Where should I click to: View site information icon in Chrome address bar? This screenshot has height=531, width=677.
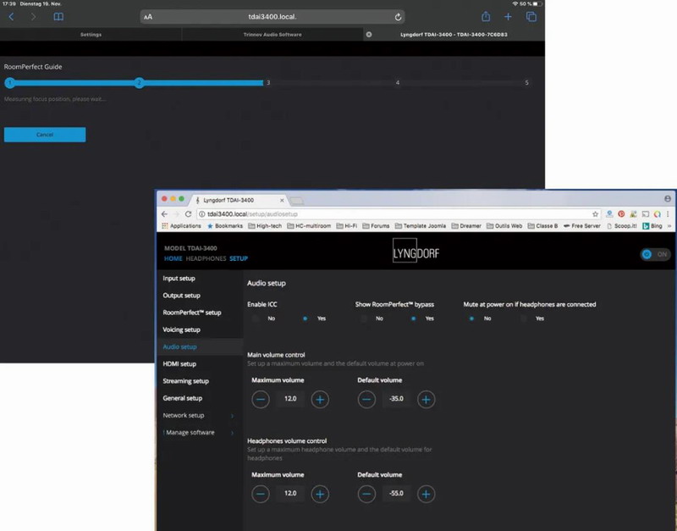tap(201, 214)
